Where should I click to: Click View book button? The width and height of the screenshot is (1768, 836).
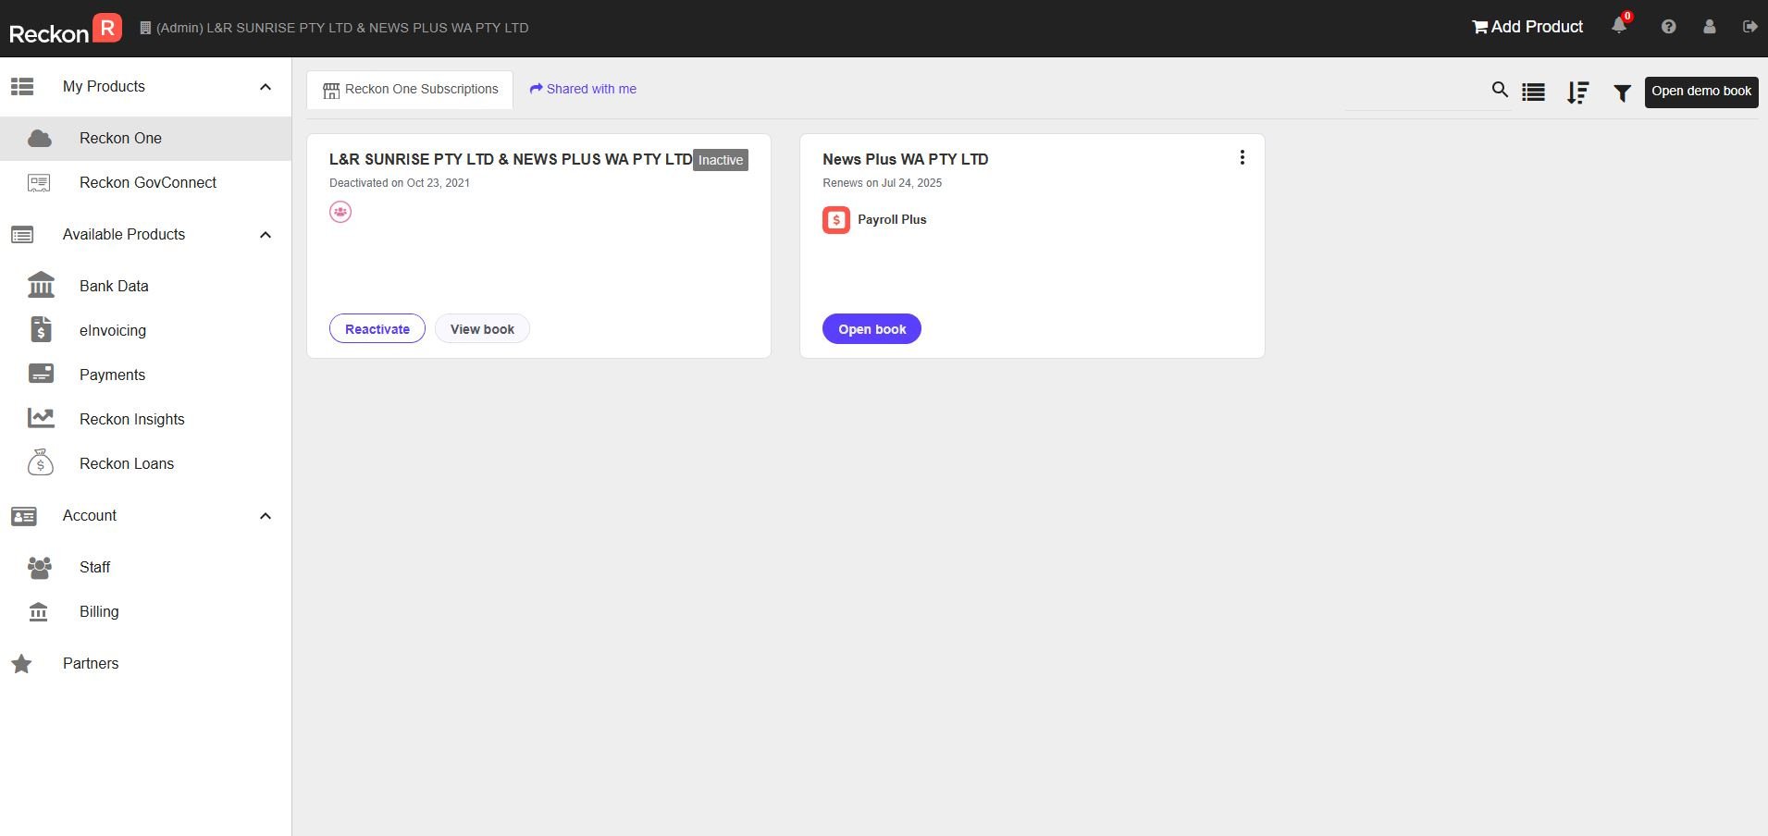pyautogui.click(x=482, y=329)
